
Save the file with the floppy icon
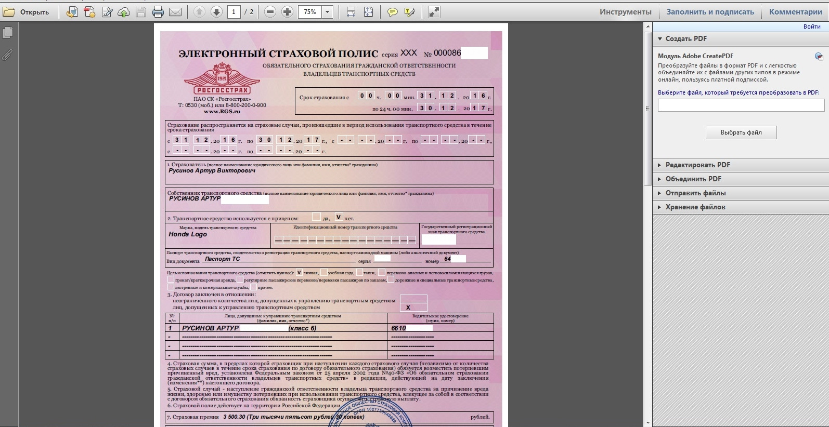pyautogui.click(x=141, y=12)
